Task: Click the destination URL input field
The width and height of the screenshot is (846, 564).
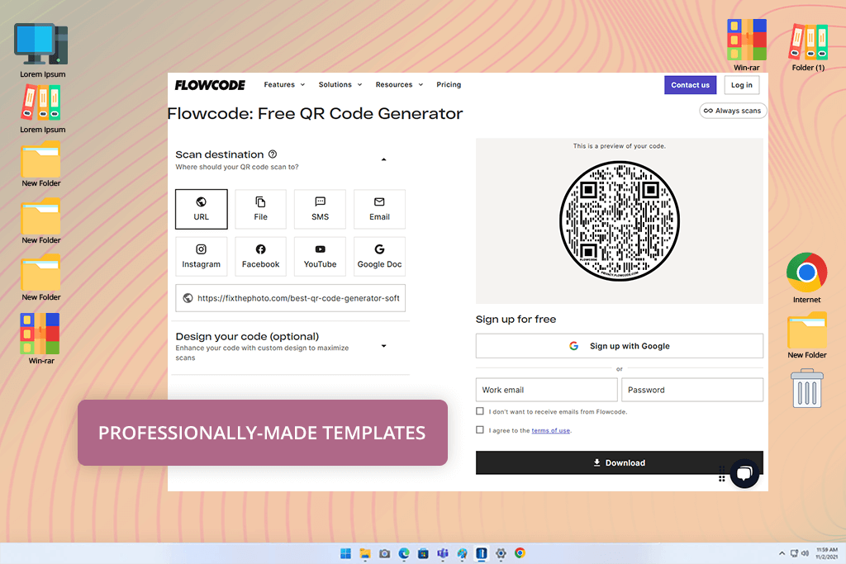Action: point(290,298)
